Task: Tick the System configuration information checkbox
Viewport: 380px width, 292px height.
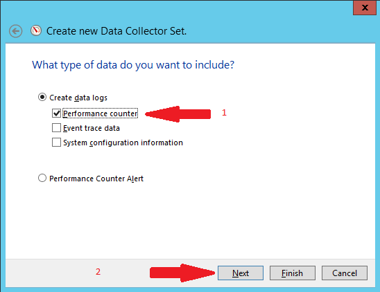Action: tap(56, 143)
